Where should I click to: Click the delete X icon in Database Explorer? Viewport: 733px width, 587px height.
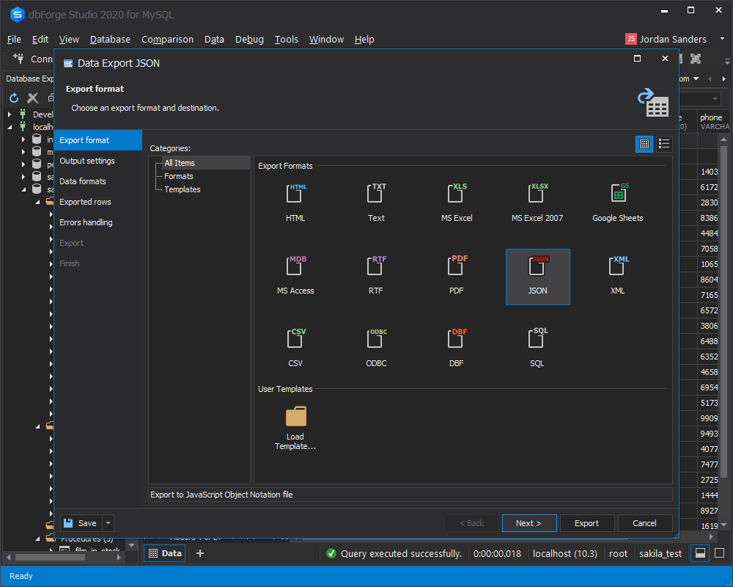[x=33, y=98]
